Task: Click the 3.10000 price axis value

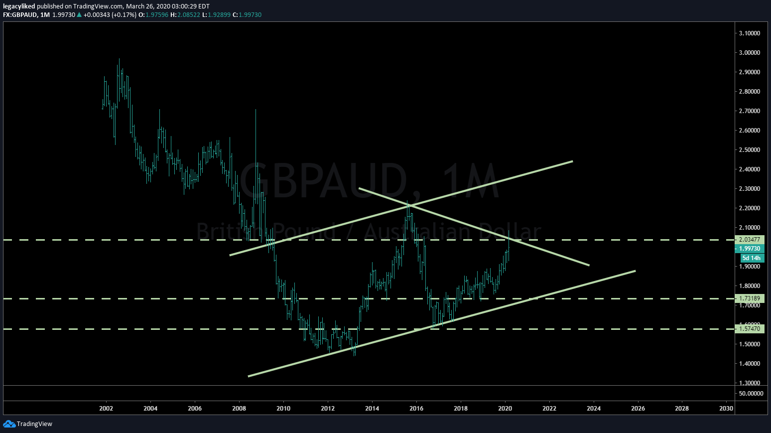Action: [750, 33]
